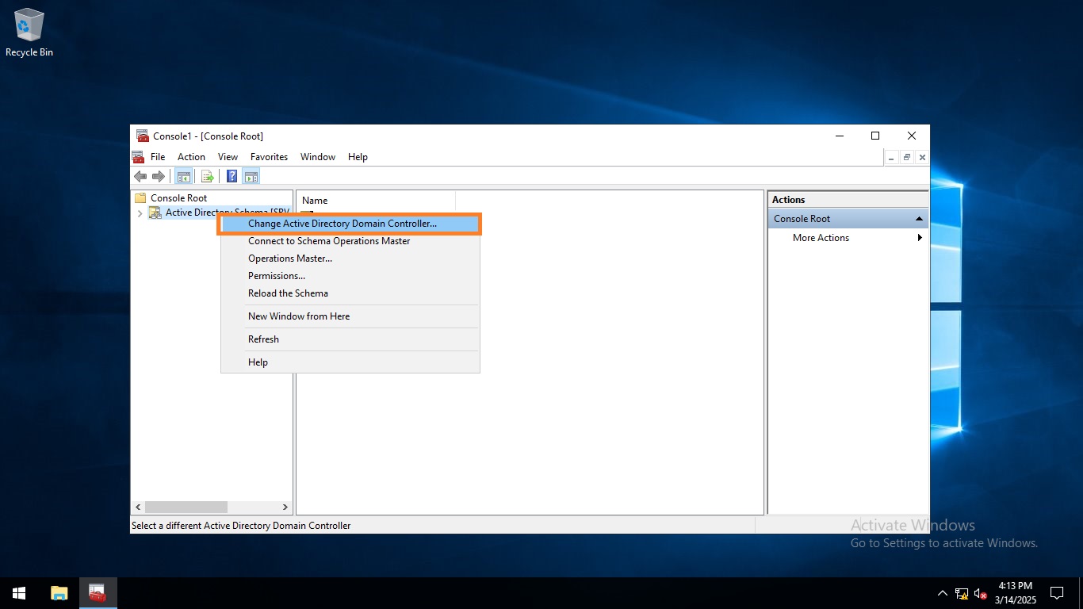Toggle Show/Hide Action Pane toolbar icon

[251, 176]
